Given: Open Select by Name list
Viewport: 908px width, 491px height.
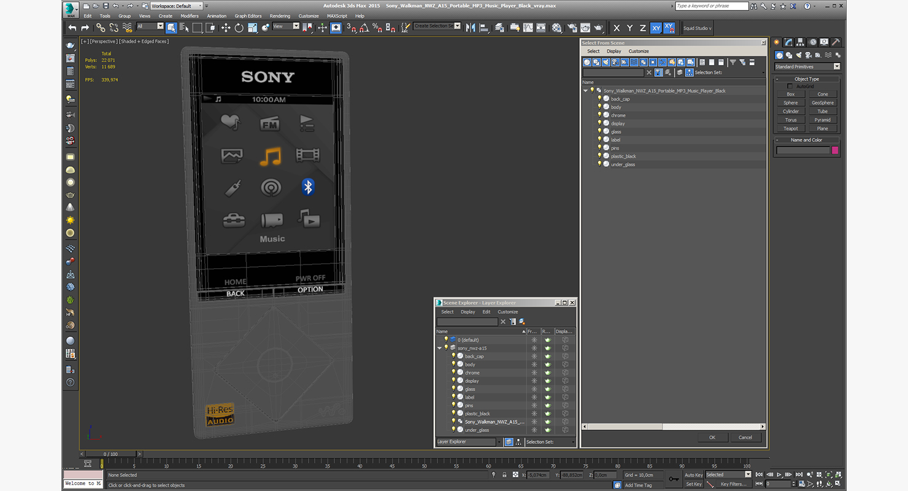Looking at the screenshot, I should click(x=184, y=28).
